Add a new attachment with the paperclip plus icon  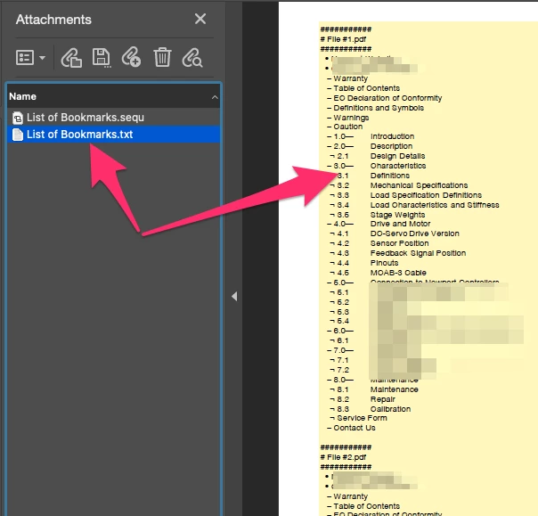(x=131, y=57)
